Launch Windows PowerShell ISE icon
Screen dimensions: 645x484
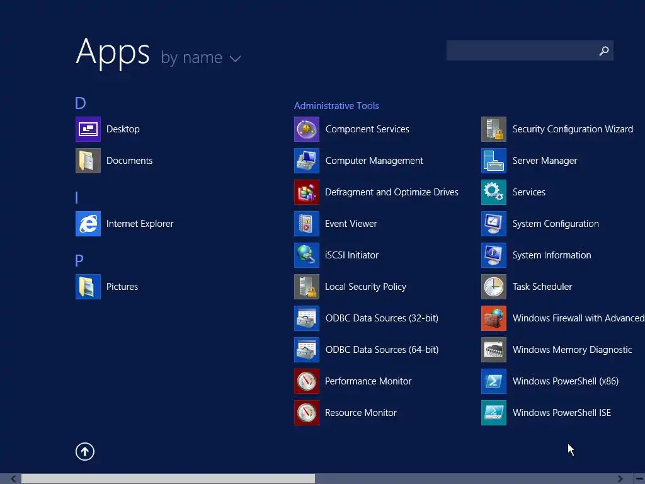(x=494, y=413)
